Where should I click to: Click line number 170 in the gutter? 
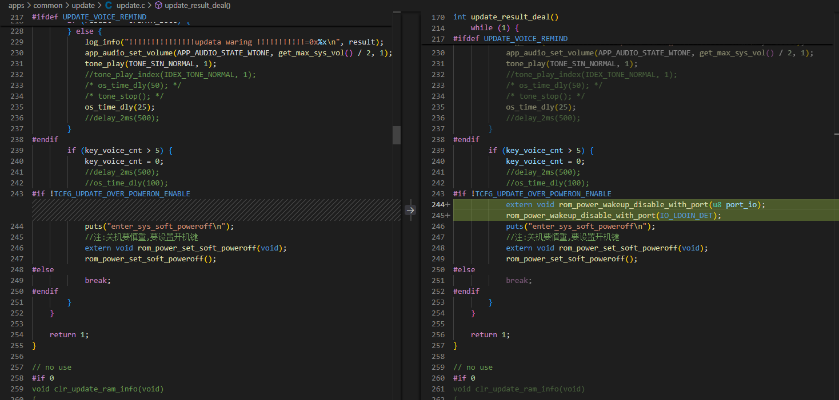pyautogui.click(x=438, y=17)
